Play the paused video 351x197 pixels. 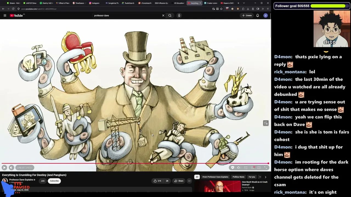pyautogui.click(x=4, y=167)
